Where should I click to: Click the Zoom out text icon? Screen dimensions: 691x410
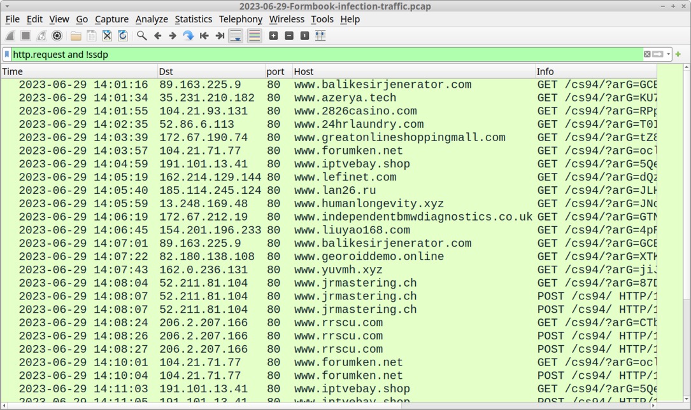pos(289,36)
